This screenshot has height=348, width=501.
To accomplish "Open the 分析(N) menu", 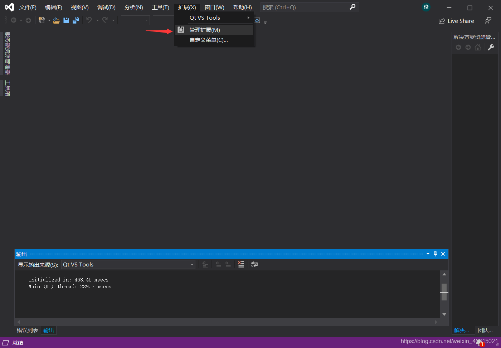I will pos(133,8).
